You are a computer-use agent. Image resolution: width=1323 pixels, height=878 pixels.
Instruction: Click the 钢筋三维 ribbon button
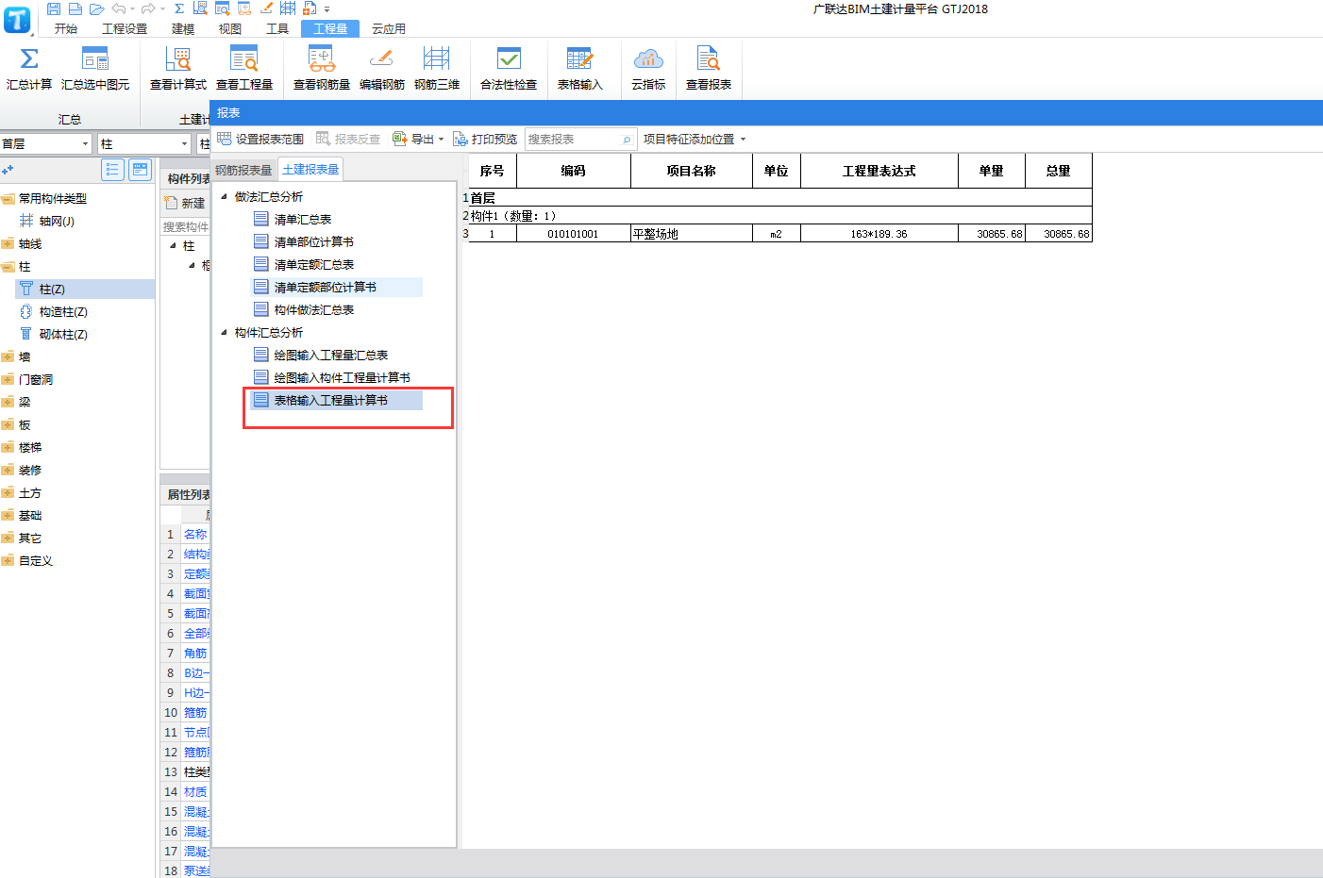tap(437, 69)
